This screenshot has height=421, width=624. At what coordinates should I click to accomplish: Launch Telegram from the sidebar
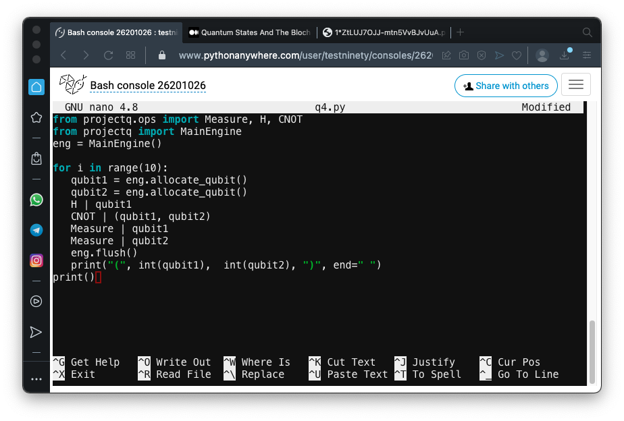[36, 230]
